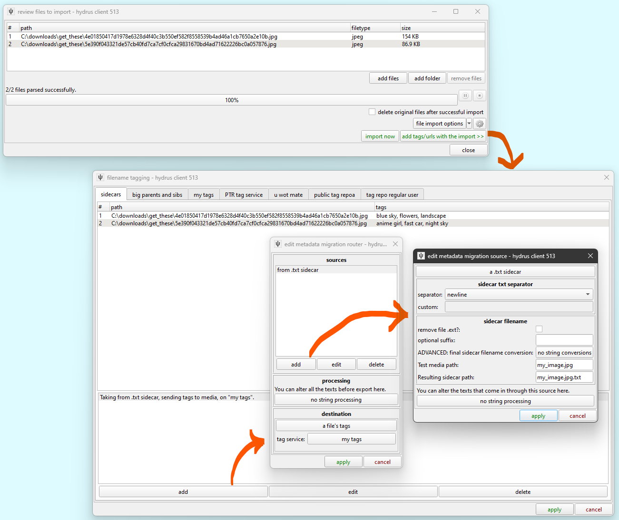Click the a file's tags destination button
Screen dimensions: 619x520
(x=336, y=426)
